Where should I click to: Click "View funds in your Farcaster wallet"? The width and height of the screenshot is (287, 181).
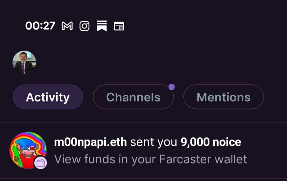151,159
